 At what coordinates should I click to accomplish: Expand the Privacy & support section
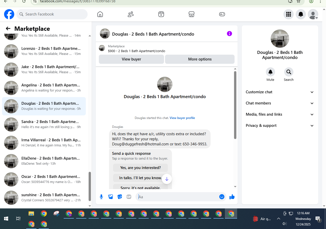pyautogui.click(x=280, y=126)
